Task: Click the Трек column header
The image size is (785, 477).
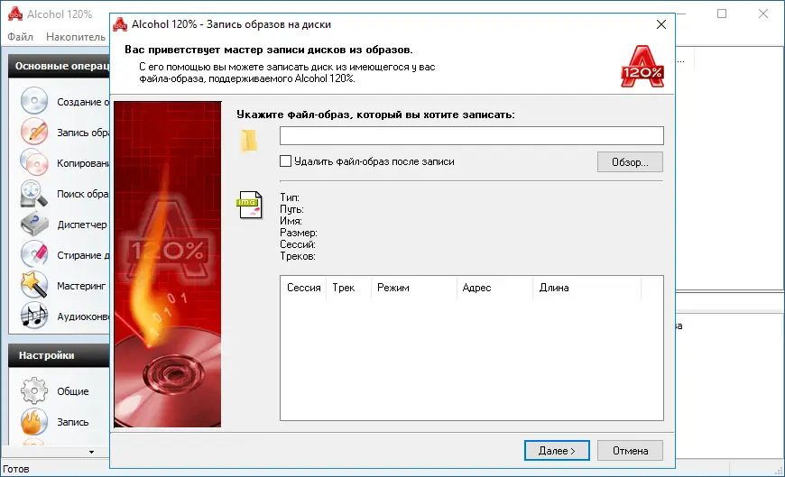Action: click(x=348, y=288)
